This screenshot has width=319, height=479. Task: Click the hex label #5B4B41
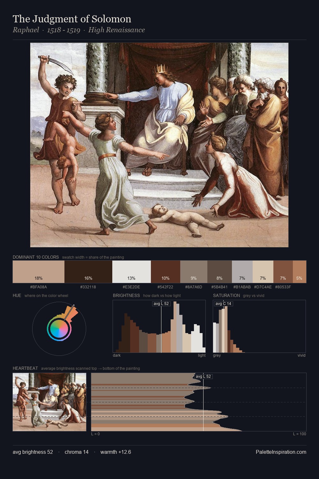click(x=219, y=287)
